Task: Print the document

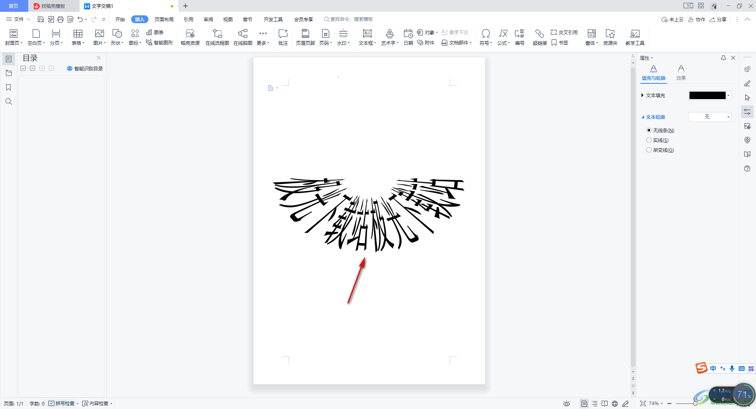Action: (x=60, y=19)
